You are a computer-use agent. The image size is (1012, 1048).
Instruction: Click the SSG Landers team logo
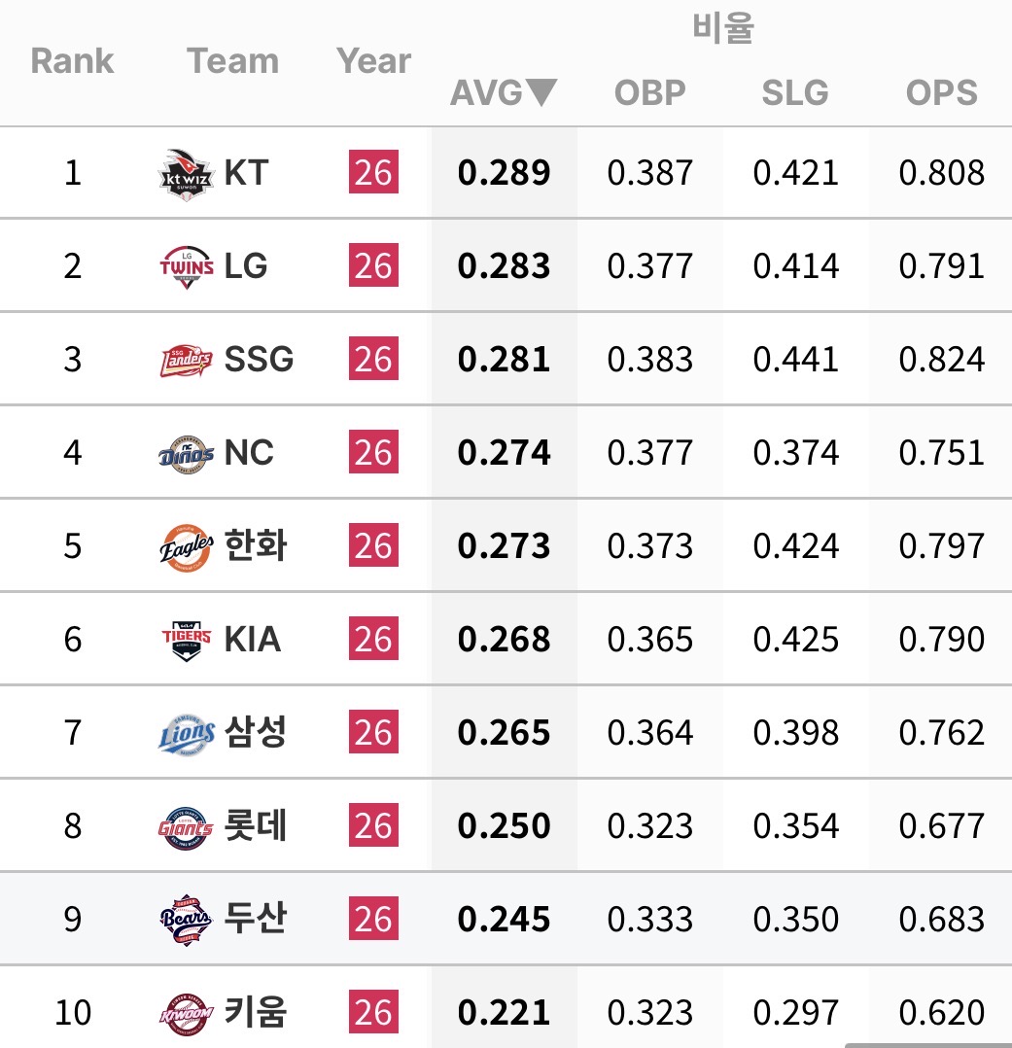187,361
